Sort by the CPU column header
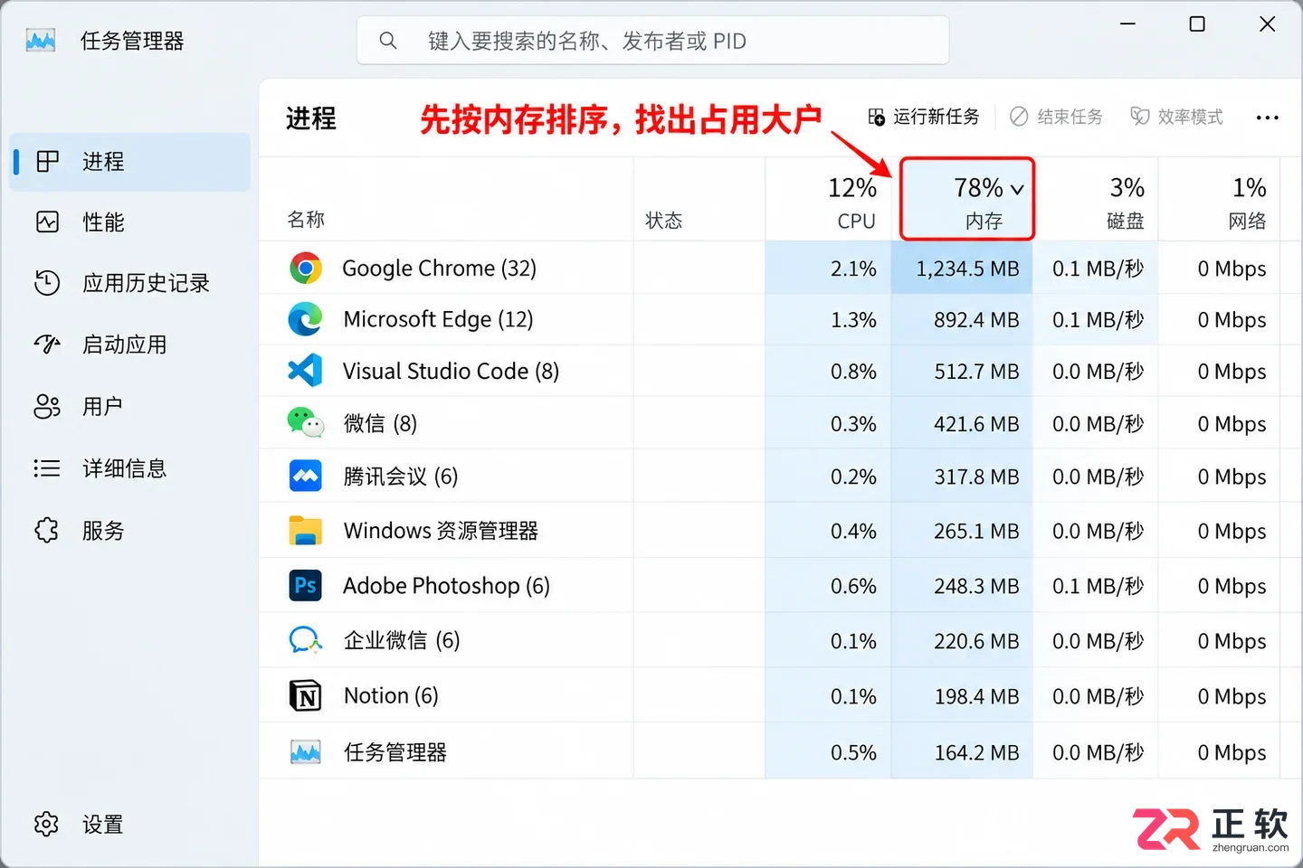 pyautogui.click(x=828, y=200)
